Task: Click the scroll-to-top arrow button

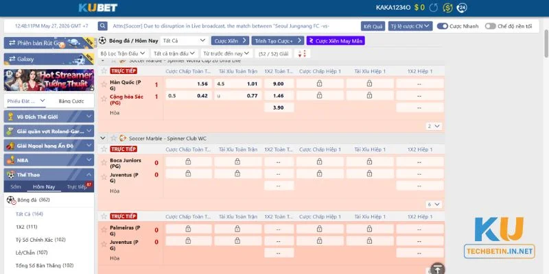Action: (437, 269)
